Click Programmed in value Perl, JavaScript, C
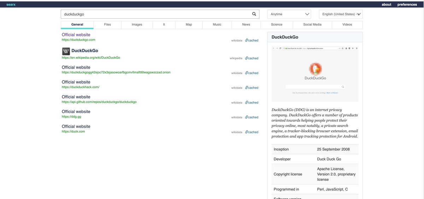The height and width of the screenshot is (199, 424). [x=332, y=189]
